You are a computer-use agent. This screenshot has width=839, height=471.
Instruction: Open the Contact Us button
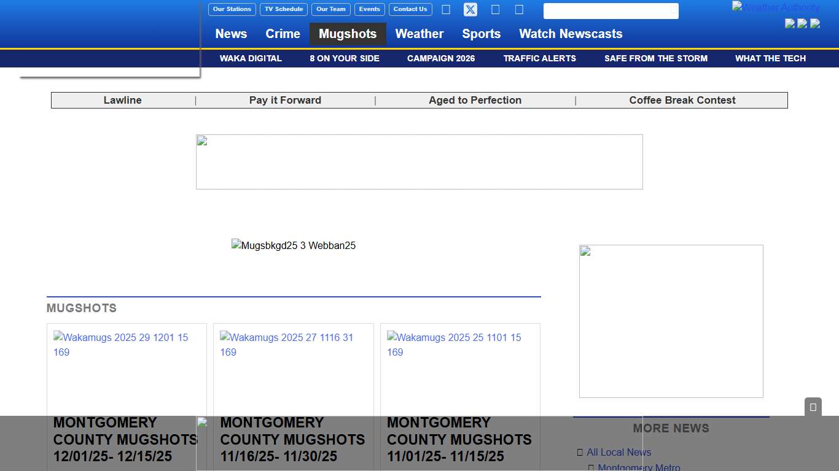(410, 9)
